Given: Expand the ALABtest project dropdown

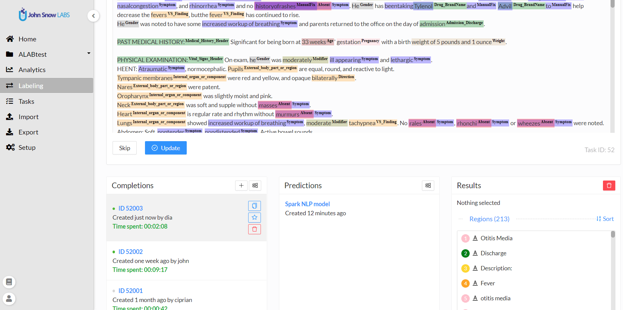Looking at the screenshot, I should tap(89, 53).
